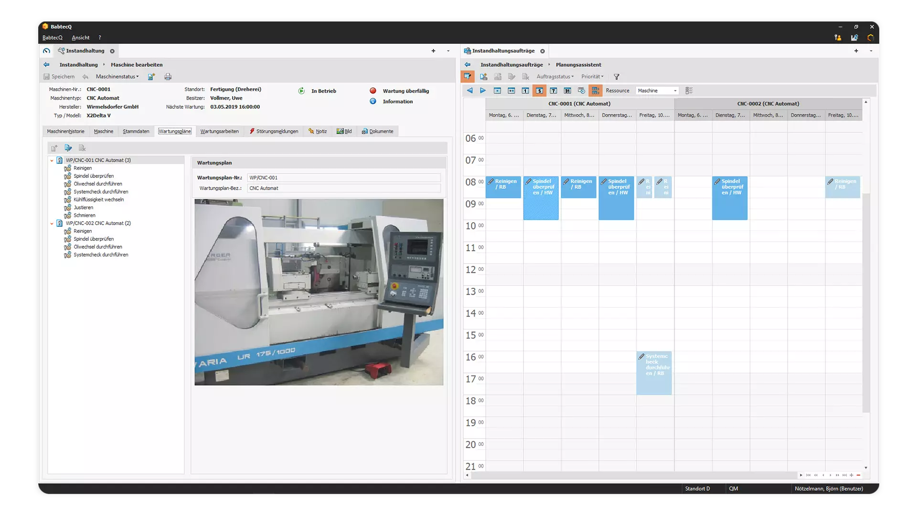Open the Priorität dropdown

pos(592,76)
